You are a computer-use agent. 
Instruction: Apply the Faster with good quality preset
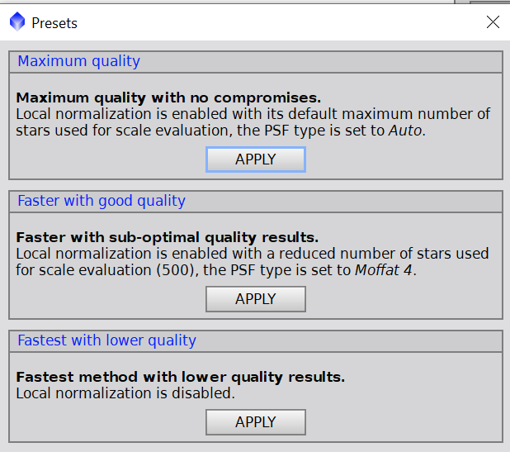point(255,299)
